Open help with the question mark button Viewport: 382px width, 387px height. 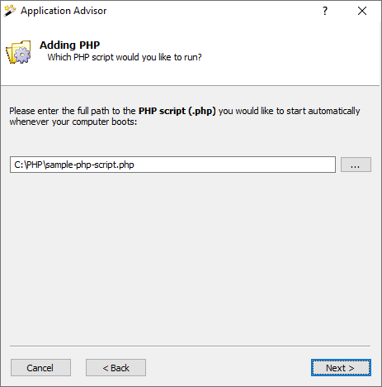325,11
